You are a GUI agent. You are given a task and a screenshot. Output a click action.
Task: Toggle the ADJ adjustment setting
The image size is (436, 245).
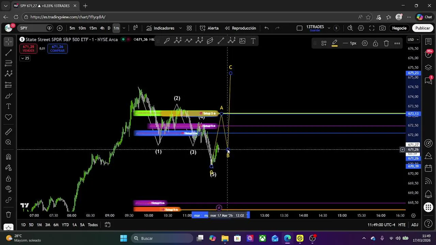pyautogui.click(x=415, y=225)
